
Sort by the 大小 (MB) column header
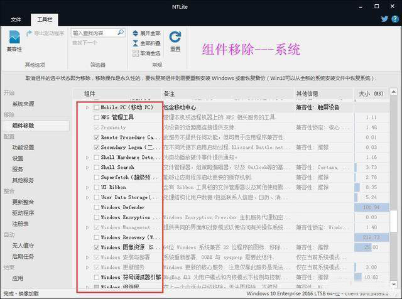pyautogui.click(x=371, y=94)
